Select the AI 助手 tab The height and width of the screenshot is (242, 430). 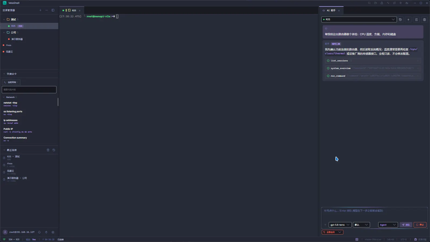point(331,10)
